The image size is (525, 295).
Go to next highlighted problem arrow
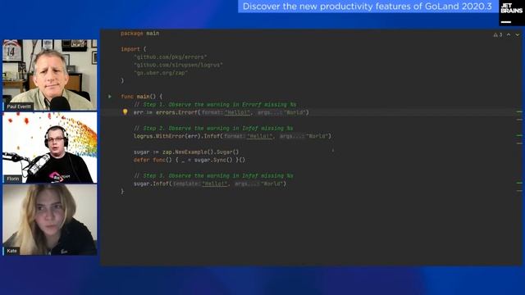(x=518, y=34)
